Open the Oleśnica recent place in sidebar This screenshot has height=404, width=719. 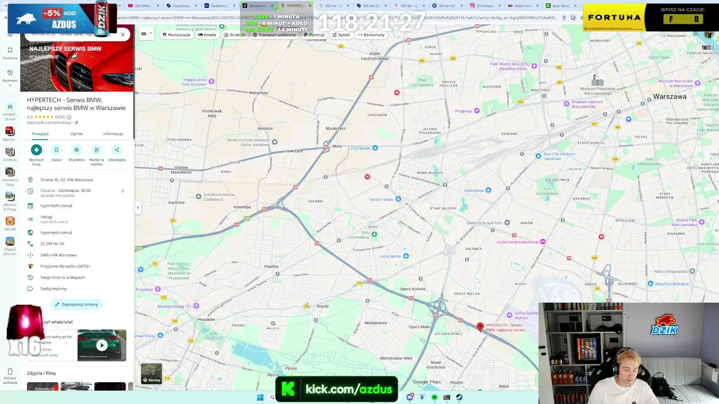click(10, 154)
